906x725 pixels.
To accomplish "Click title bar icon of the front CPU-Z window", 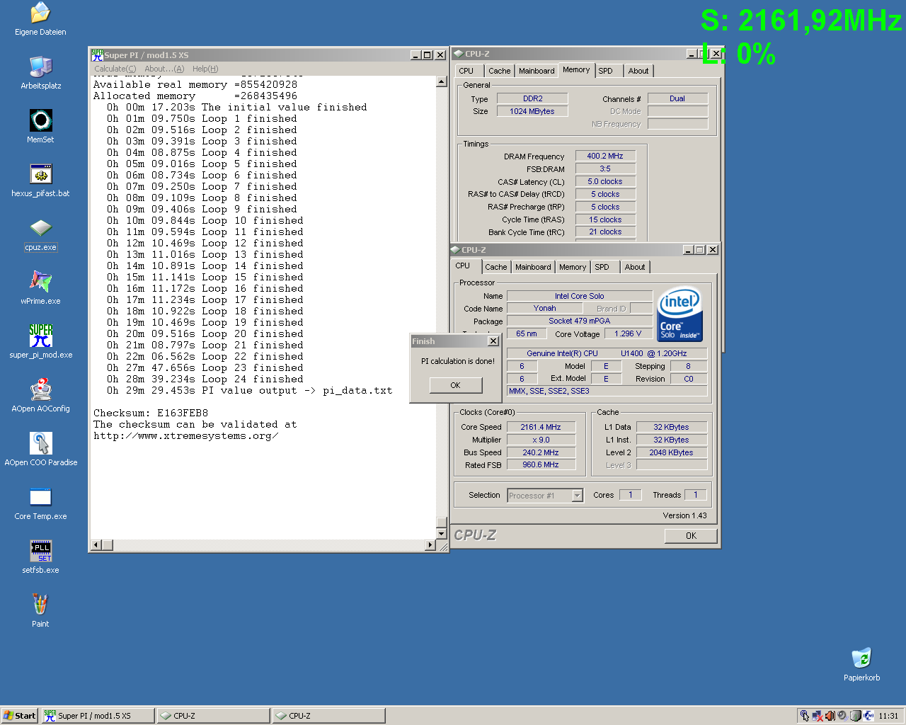I will pyautogui.click(x=455, y=250).
